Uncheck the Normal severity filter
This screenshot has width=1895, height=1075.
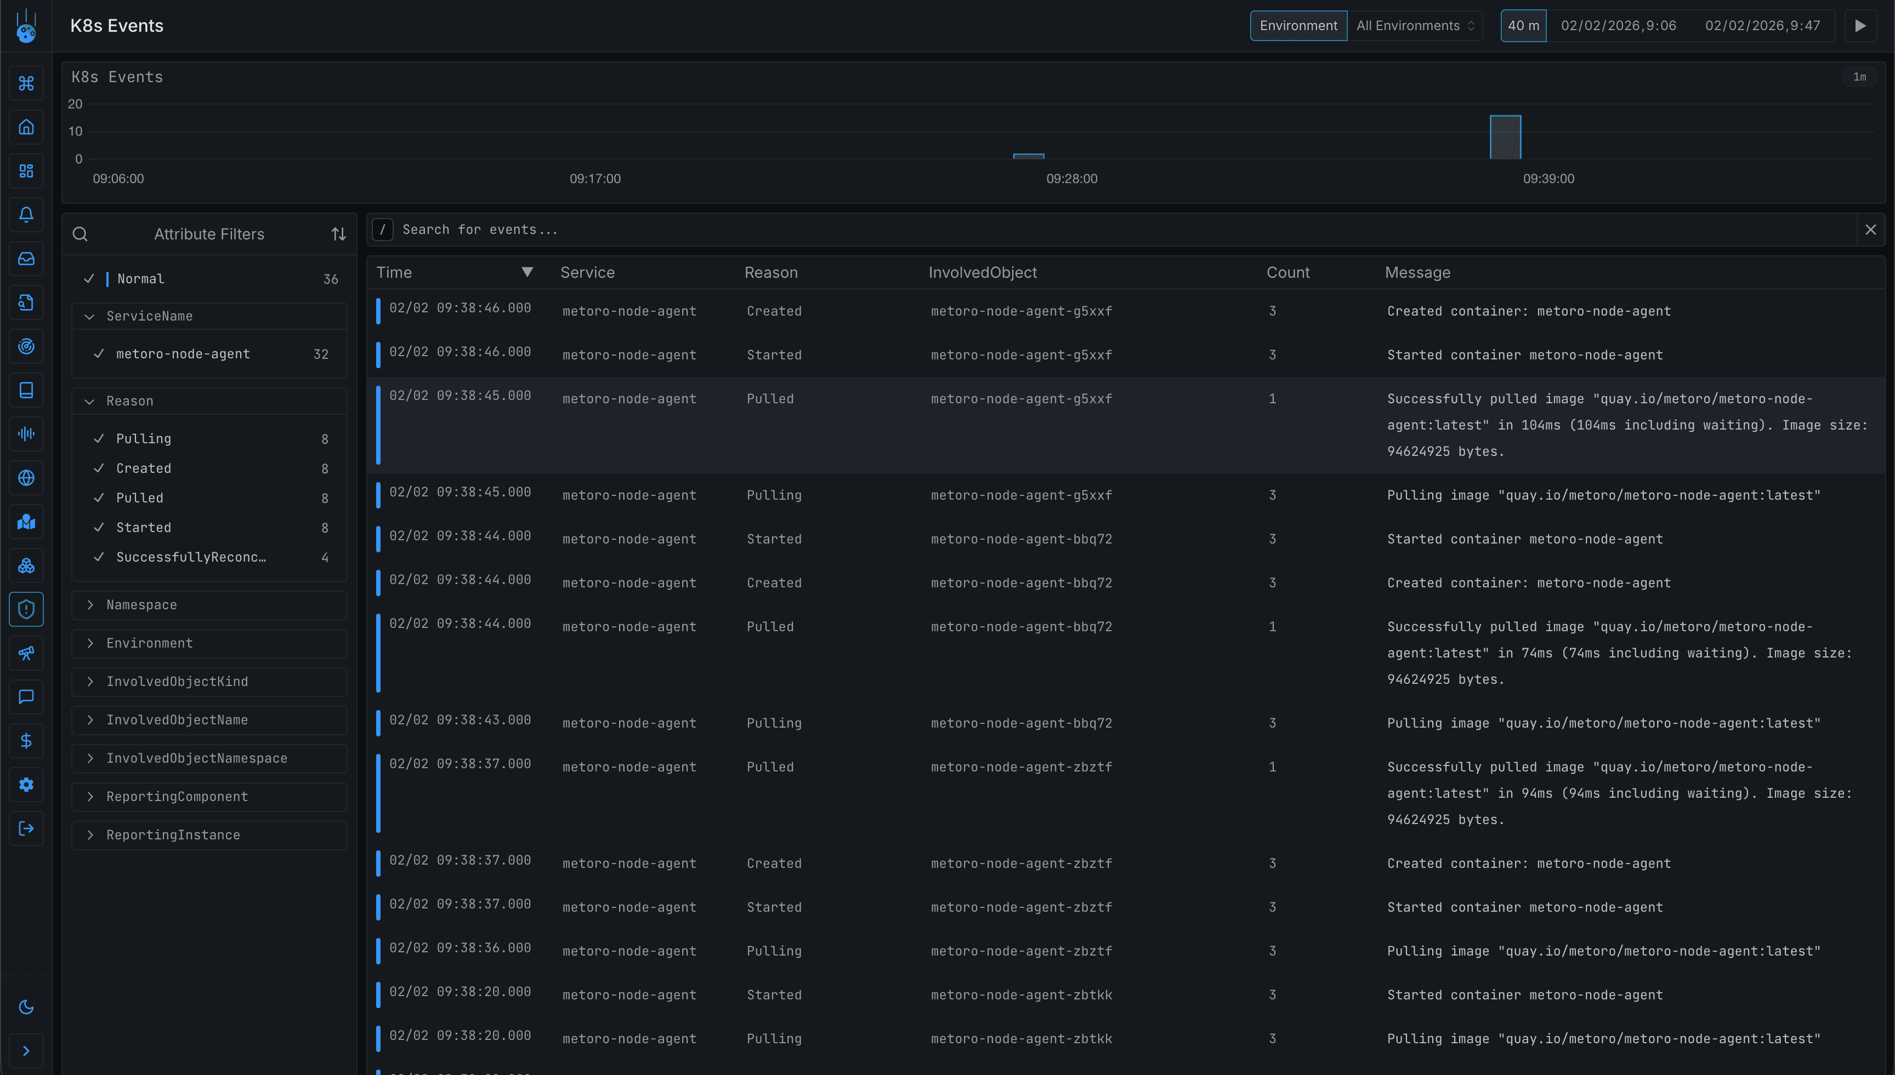point(89,278)
